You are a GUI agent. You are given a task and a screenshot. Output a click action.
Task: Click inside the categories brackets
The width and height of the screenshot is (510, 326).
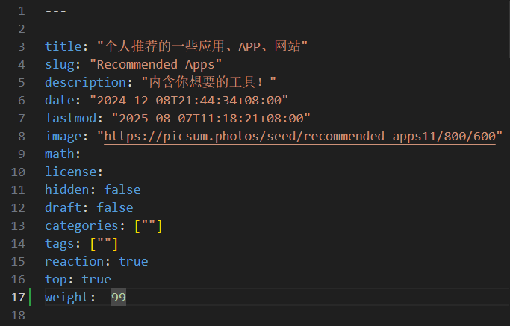148,226
